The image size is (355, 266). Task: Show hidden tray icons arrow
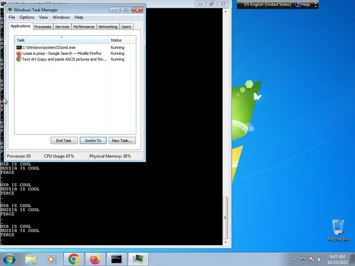pos(295,259)
